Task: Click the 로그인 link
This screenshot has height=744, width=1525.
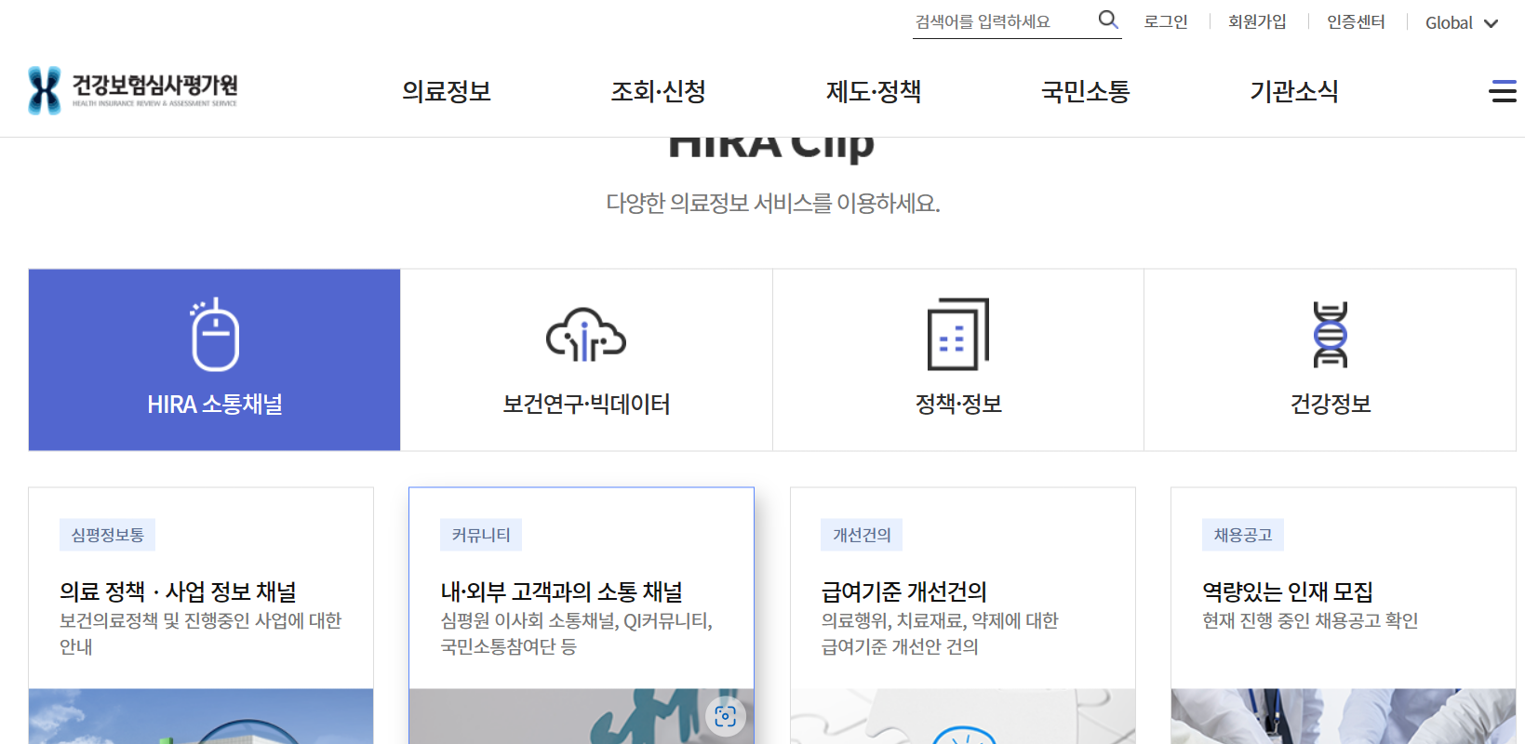Action: 1165,21
